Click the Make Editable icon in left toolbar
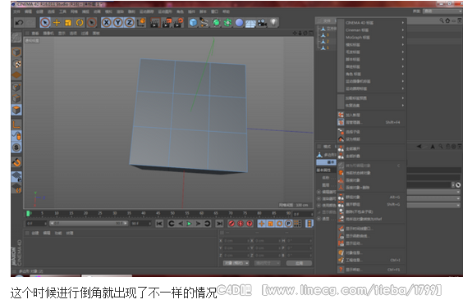The height and width of the screenshot is (304, 463). coord(16,38)
